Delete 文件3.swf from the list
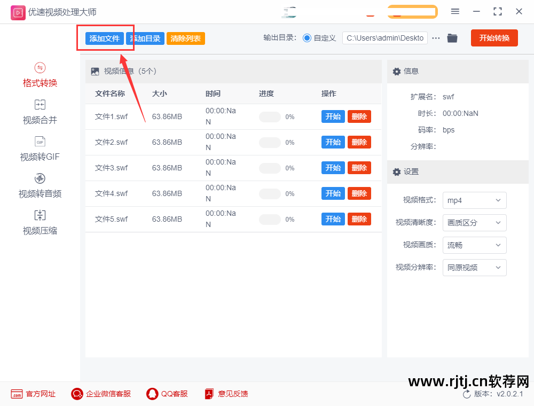This screenshot has width=534, height=406. coord(359,168)
